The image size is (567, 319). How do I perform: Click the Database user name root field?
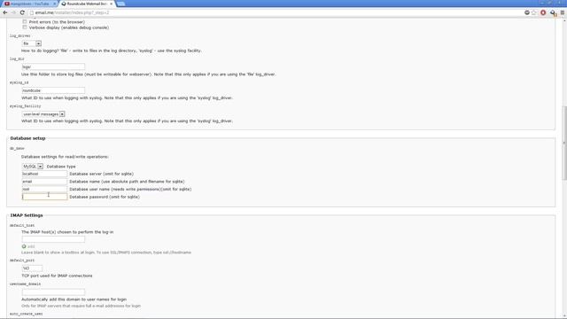44,189
